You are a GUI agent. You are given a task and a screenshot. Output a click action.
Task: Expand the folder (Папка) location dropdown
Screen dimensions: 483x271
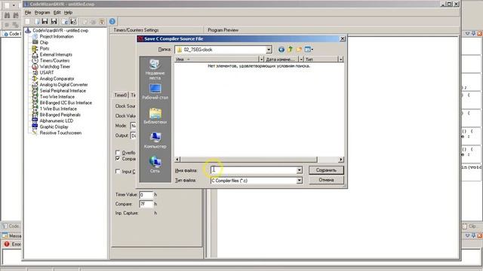(269, 50)
